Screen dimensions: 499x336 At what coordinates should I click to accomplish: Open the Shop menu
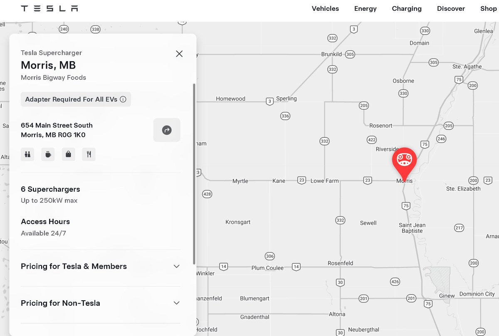[x=488, y=8]
